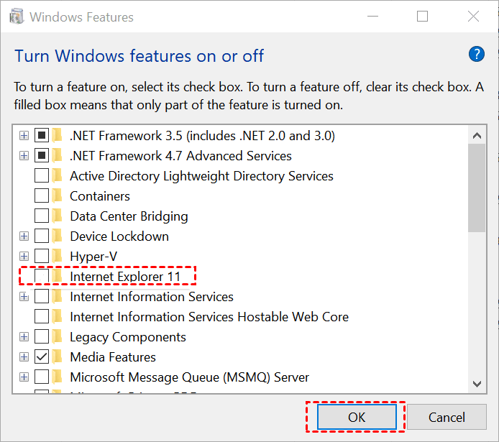This screenshot has height=442, width=499.
Task: Enable the Legacy Components checkbox
Action: pyautogui.click(x=42, y=337)
